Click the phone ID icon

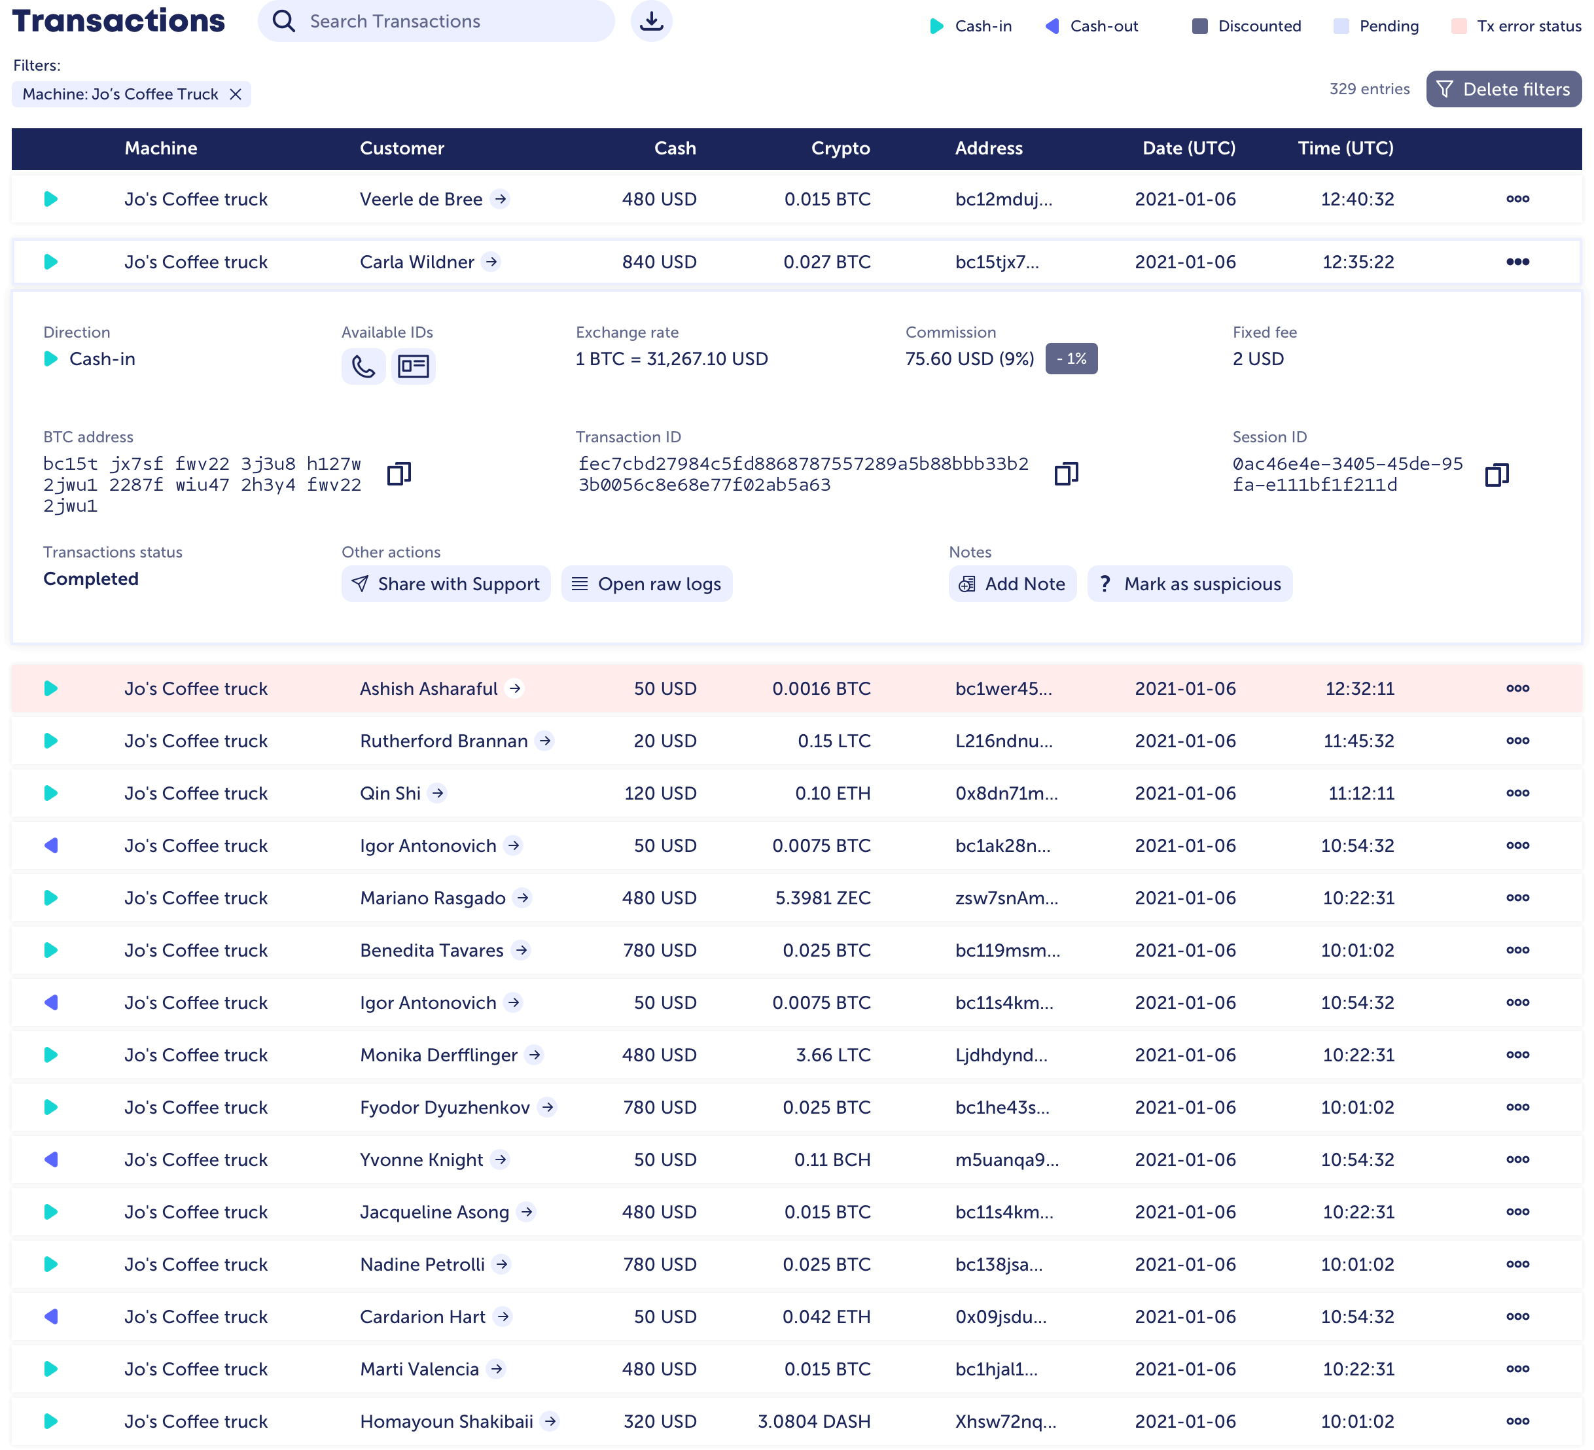tap(363, 366)
